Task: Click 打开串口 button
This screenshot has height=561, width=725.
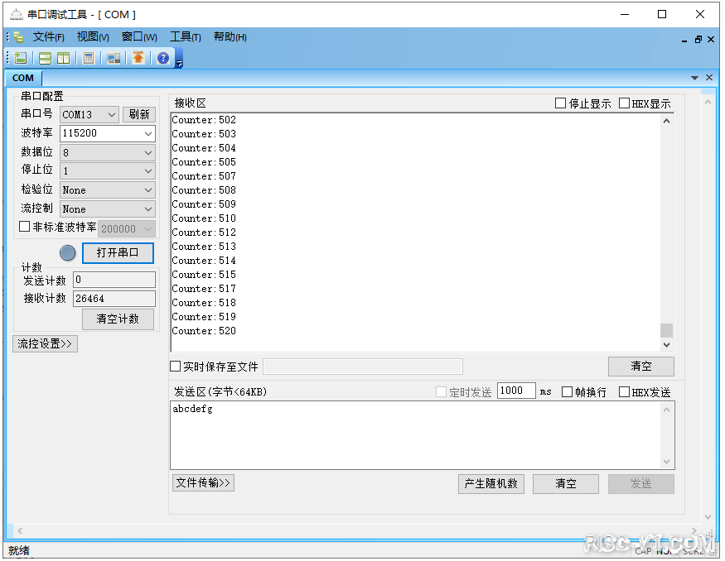Action: [118, 252]
